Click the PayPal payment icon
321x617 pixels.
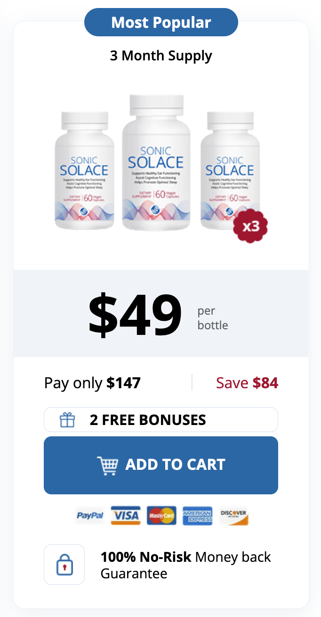(x=89, y=515)
